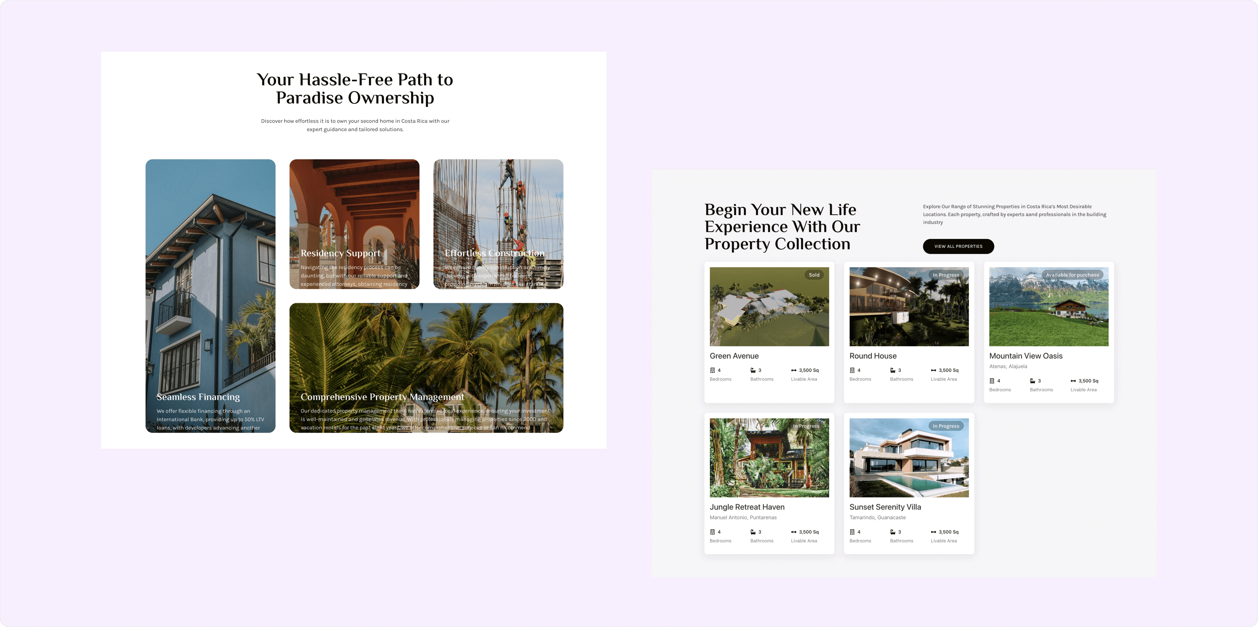Select the Comprehensive Property Management card
1258x627 pixels.
[x=426, y=368]
